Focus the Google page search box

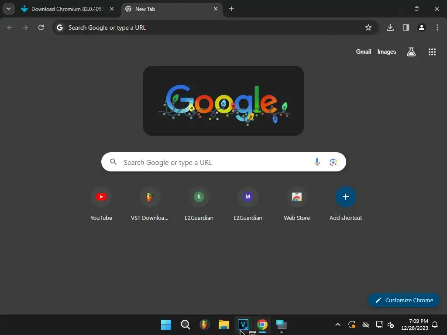click(223, 162)
